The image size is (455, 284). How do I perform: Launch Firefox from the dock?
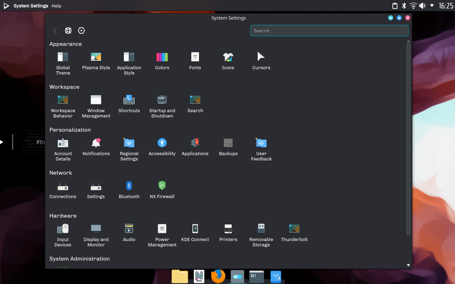218,276
